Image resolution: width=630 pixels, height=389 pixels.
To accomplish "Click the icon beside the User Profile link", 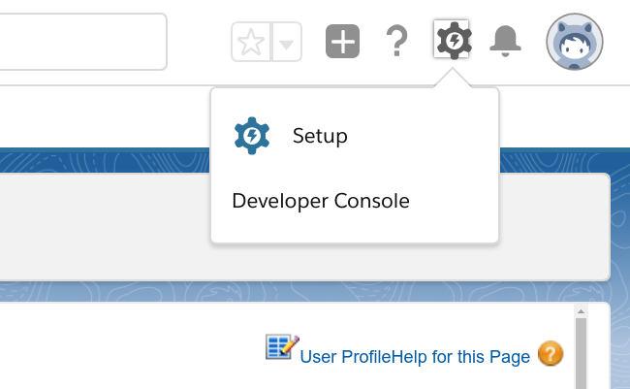I will tap(282, 347).
